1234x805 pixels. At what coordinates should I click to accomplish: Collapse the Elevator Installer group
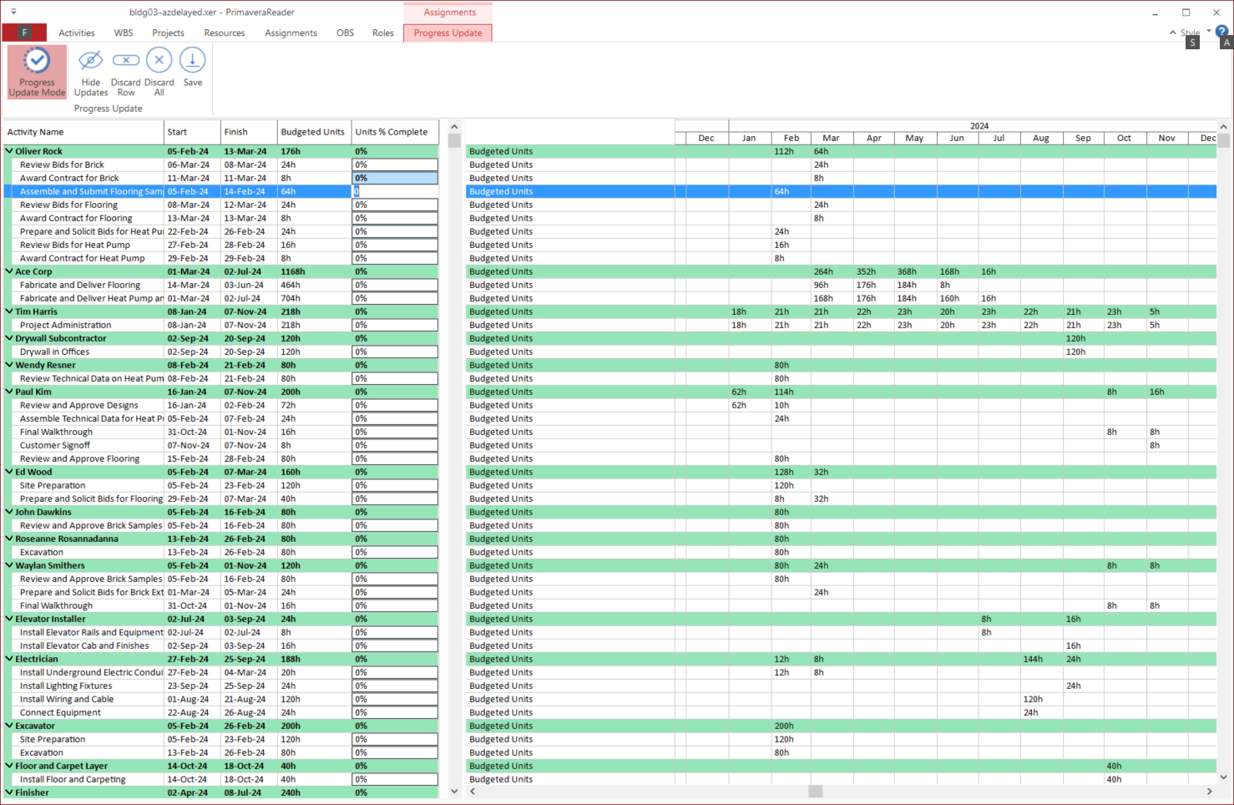(x=9, y=619)
